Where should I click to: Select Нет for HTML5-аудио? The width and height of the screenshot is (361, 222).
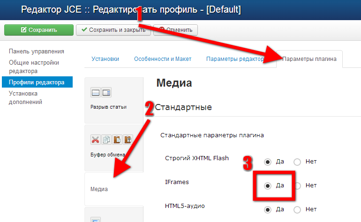297,209
